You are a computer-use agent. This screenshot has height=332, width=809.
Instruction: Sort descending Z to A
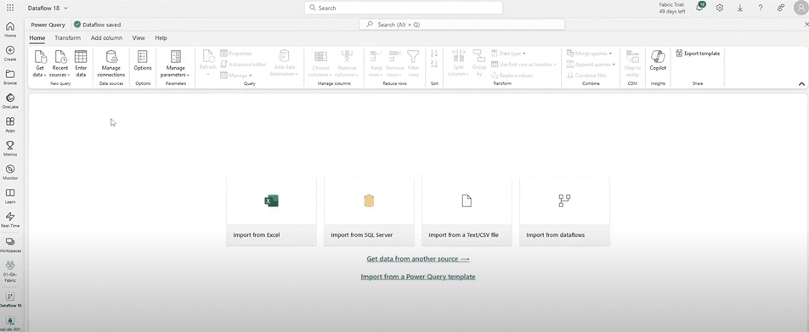434,64
